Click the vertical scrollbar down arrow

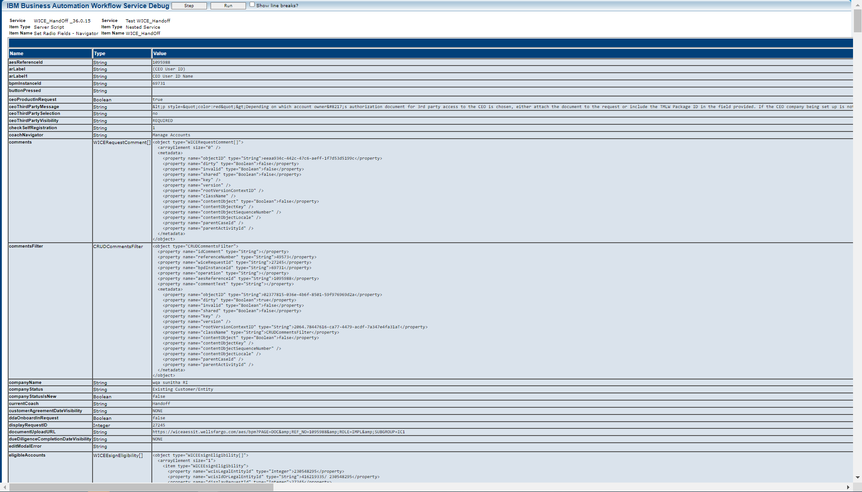858,477
